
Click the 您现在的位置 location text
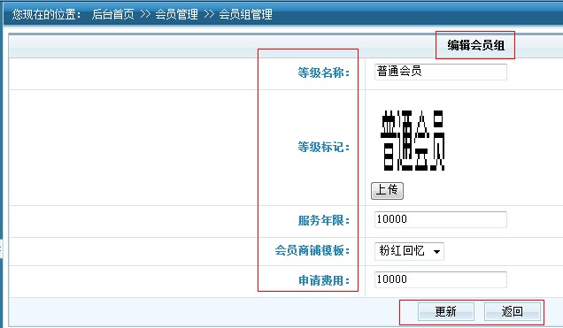(x=47, y=14)
